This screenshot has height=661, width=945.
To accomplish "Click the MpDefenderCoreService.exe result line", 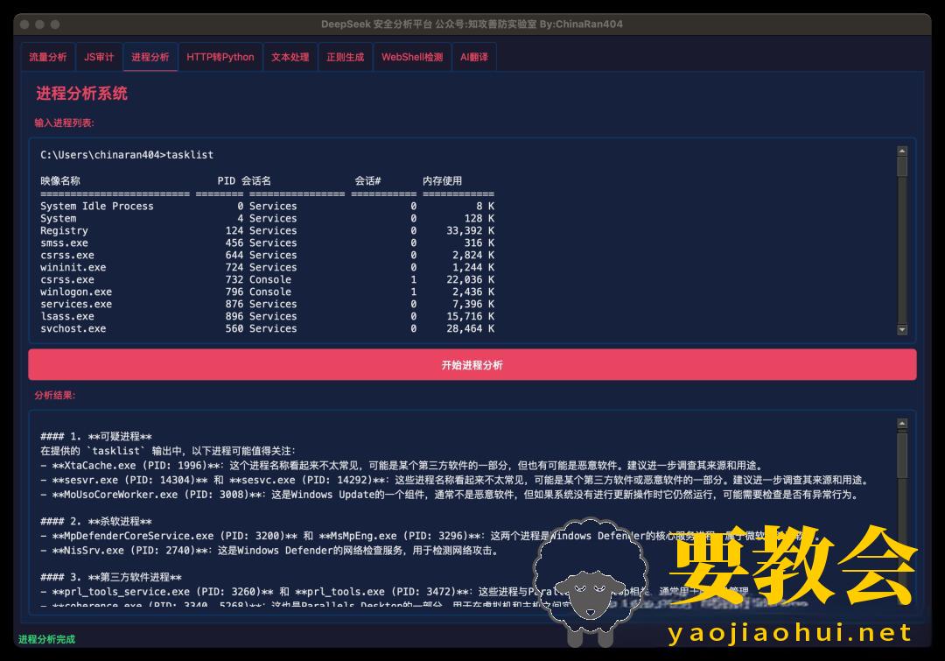I will (430, 536).
